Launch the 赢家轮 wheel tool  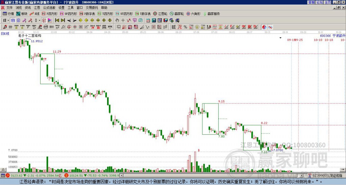(x=177, y=14)
